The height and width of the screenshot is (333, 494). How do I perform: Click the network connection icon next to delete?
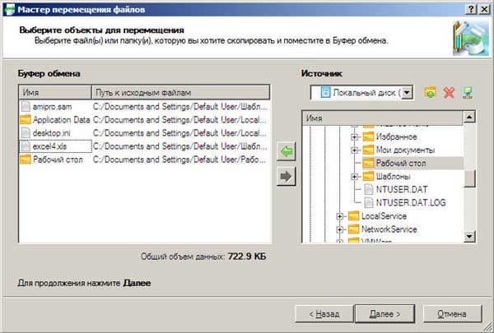tap(468, 93)
